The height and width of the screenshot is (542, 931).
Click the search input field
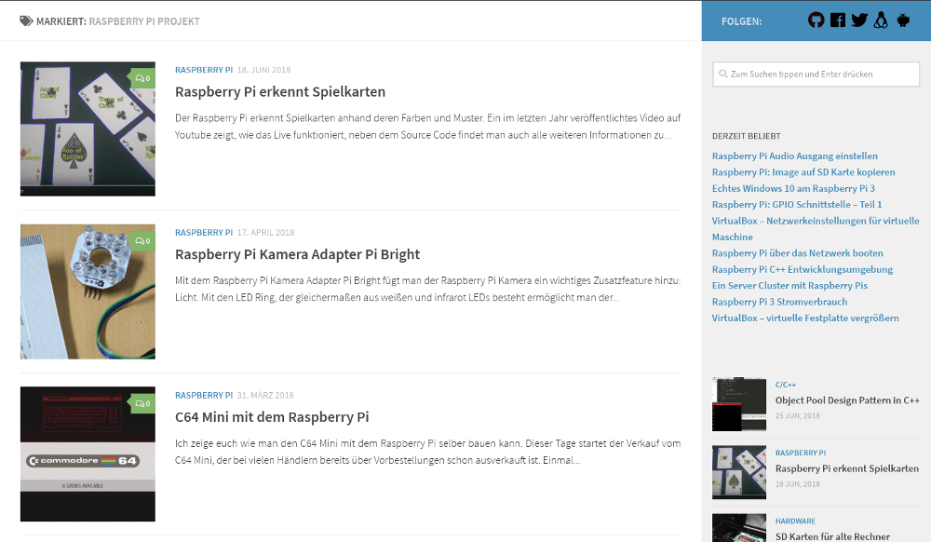pos(816,74)
